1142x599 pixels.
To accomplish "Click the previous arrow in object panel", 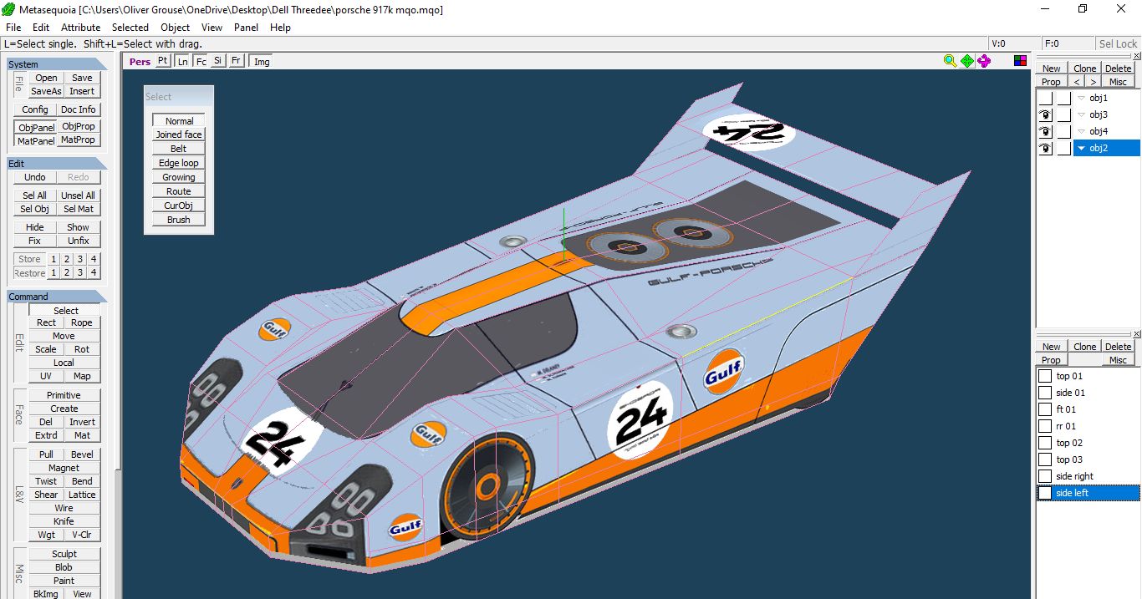I will [1077, 82].
